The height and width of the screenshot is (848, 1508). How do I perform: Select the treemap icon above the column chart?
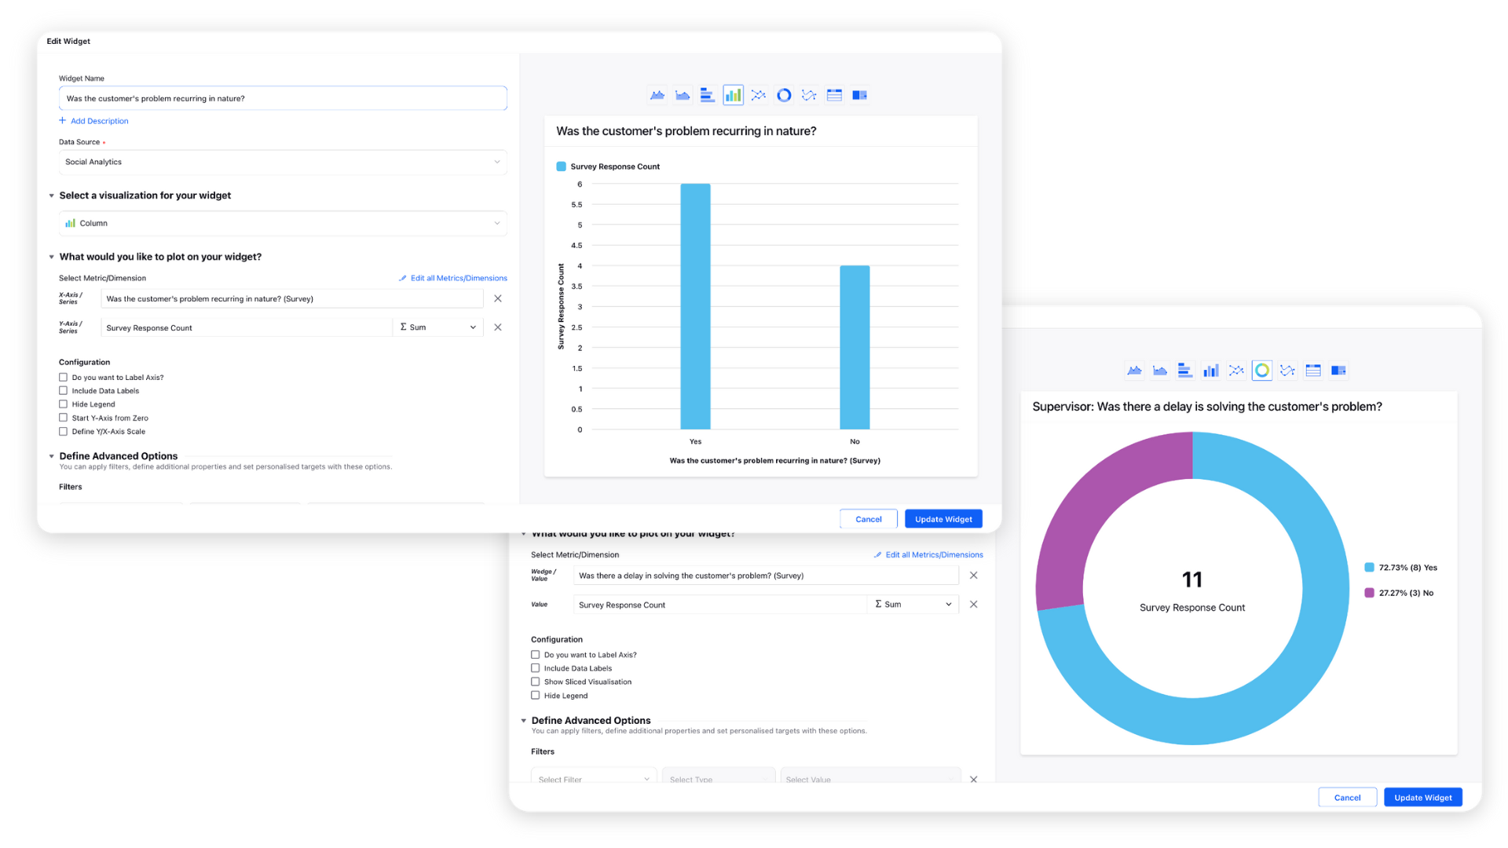859,95
